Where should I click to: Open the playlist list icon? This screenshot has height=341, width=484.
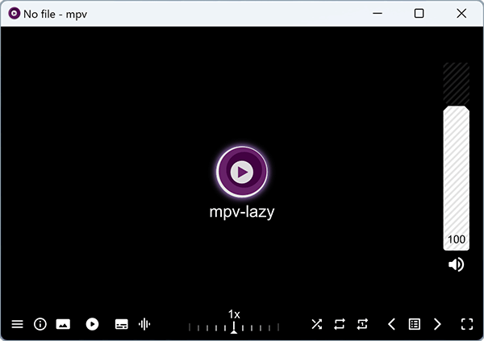click(415, 324)
